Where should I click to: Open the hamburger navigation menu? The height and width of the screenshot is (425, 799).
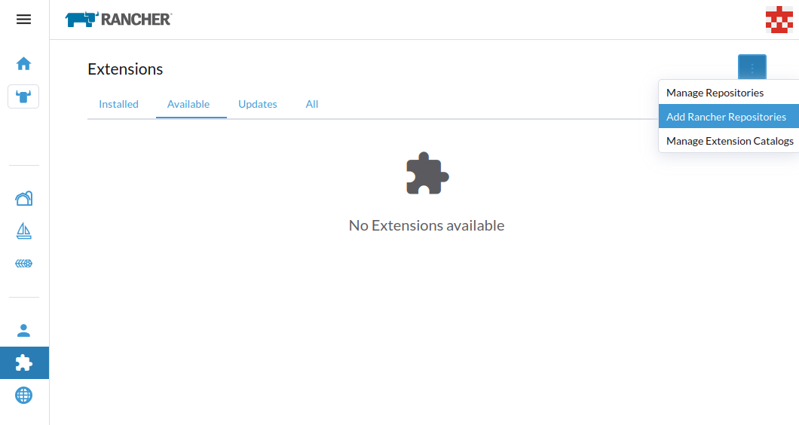23,20
